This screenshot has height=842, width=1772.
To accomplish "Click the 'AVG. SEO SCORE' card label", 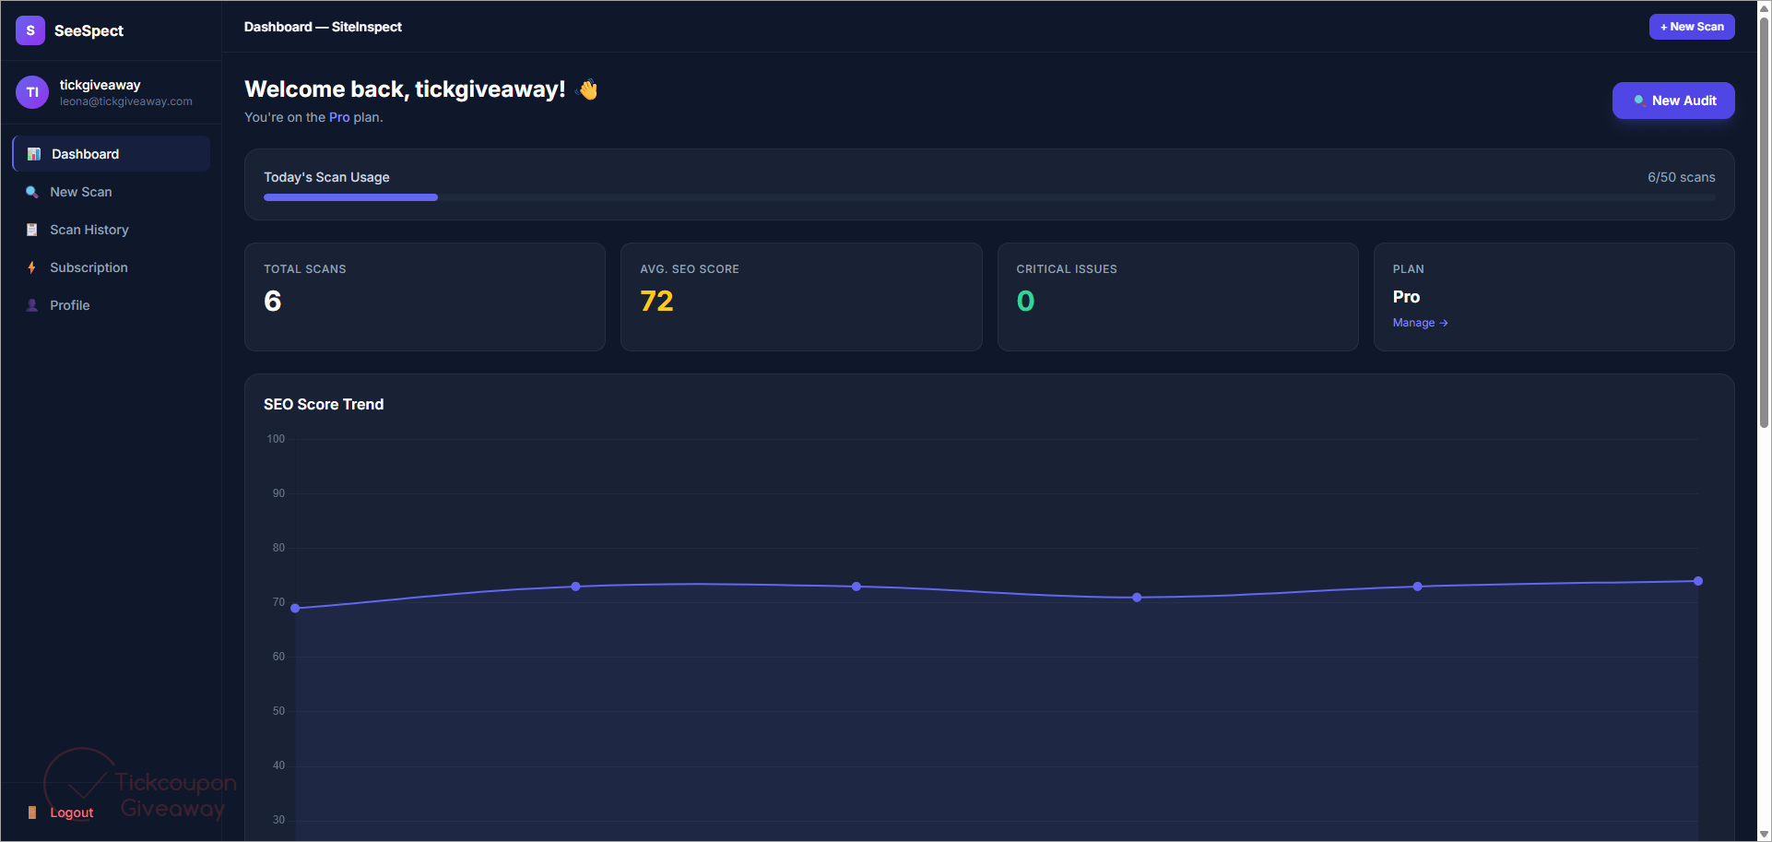I will (690, 269).
